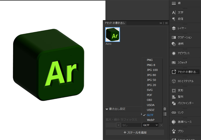The width and height of the screenshot is (201, 140).
Task: Click the Ar cube artwork on canvas
Action: (48, 65)
